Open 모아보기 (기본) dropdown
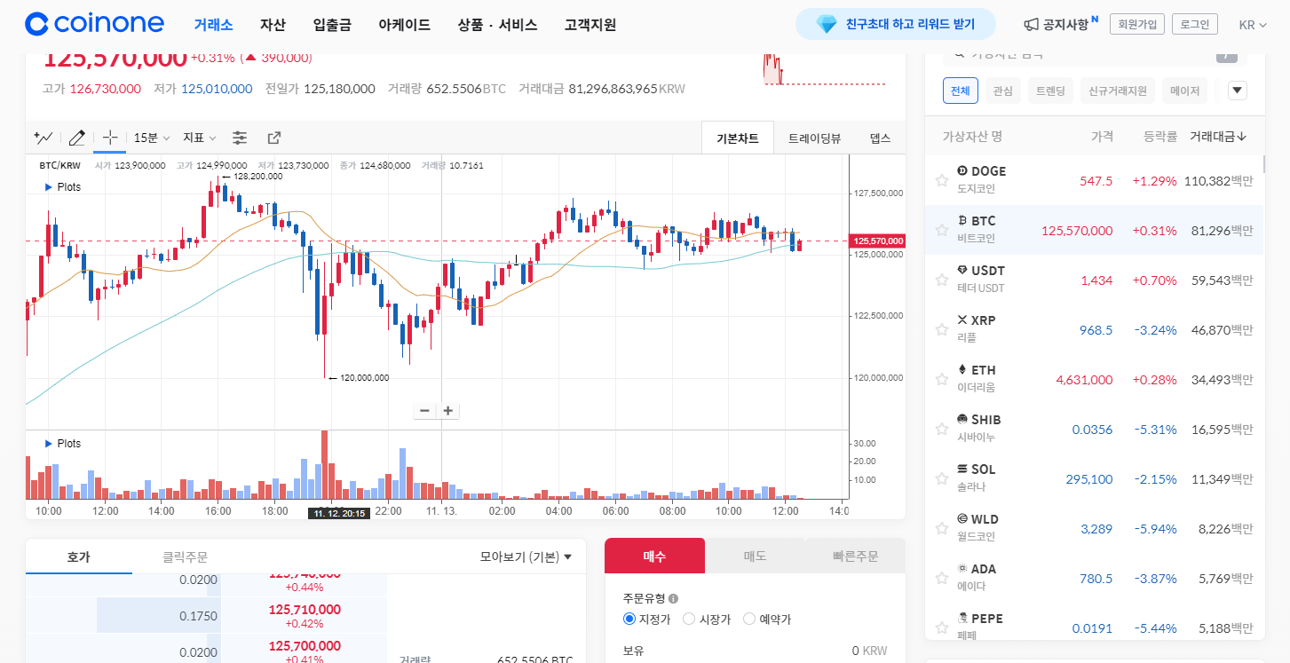The image size is (1290, 663). click(526, 556)
